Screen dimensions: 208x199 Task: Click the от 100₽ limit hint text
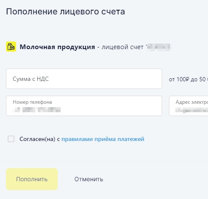click(x=188, y=80)
